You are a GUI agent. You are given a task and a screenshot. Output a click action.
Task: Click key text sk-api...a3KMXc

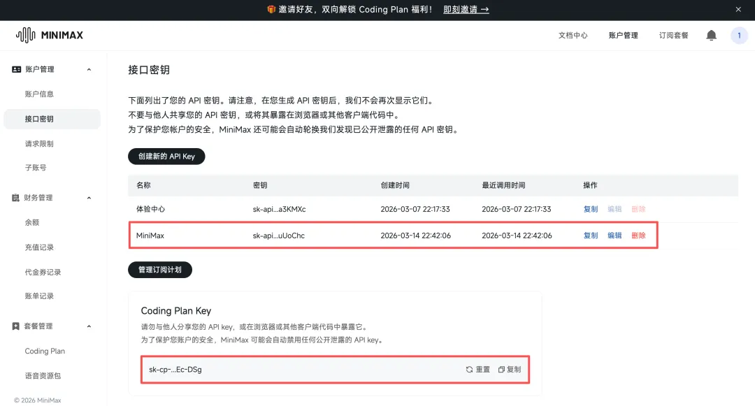pyautogui.click(x=279, y=209)
